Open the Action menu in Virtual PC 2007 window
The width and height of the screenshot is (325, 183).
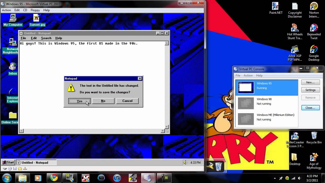pyautogui.click(x=6, y=10)
